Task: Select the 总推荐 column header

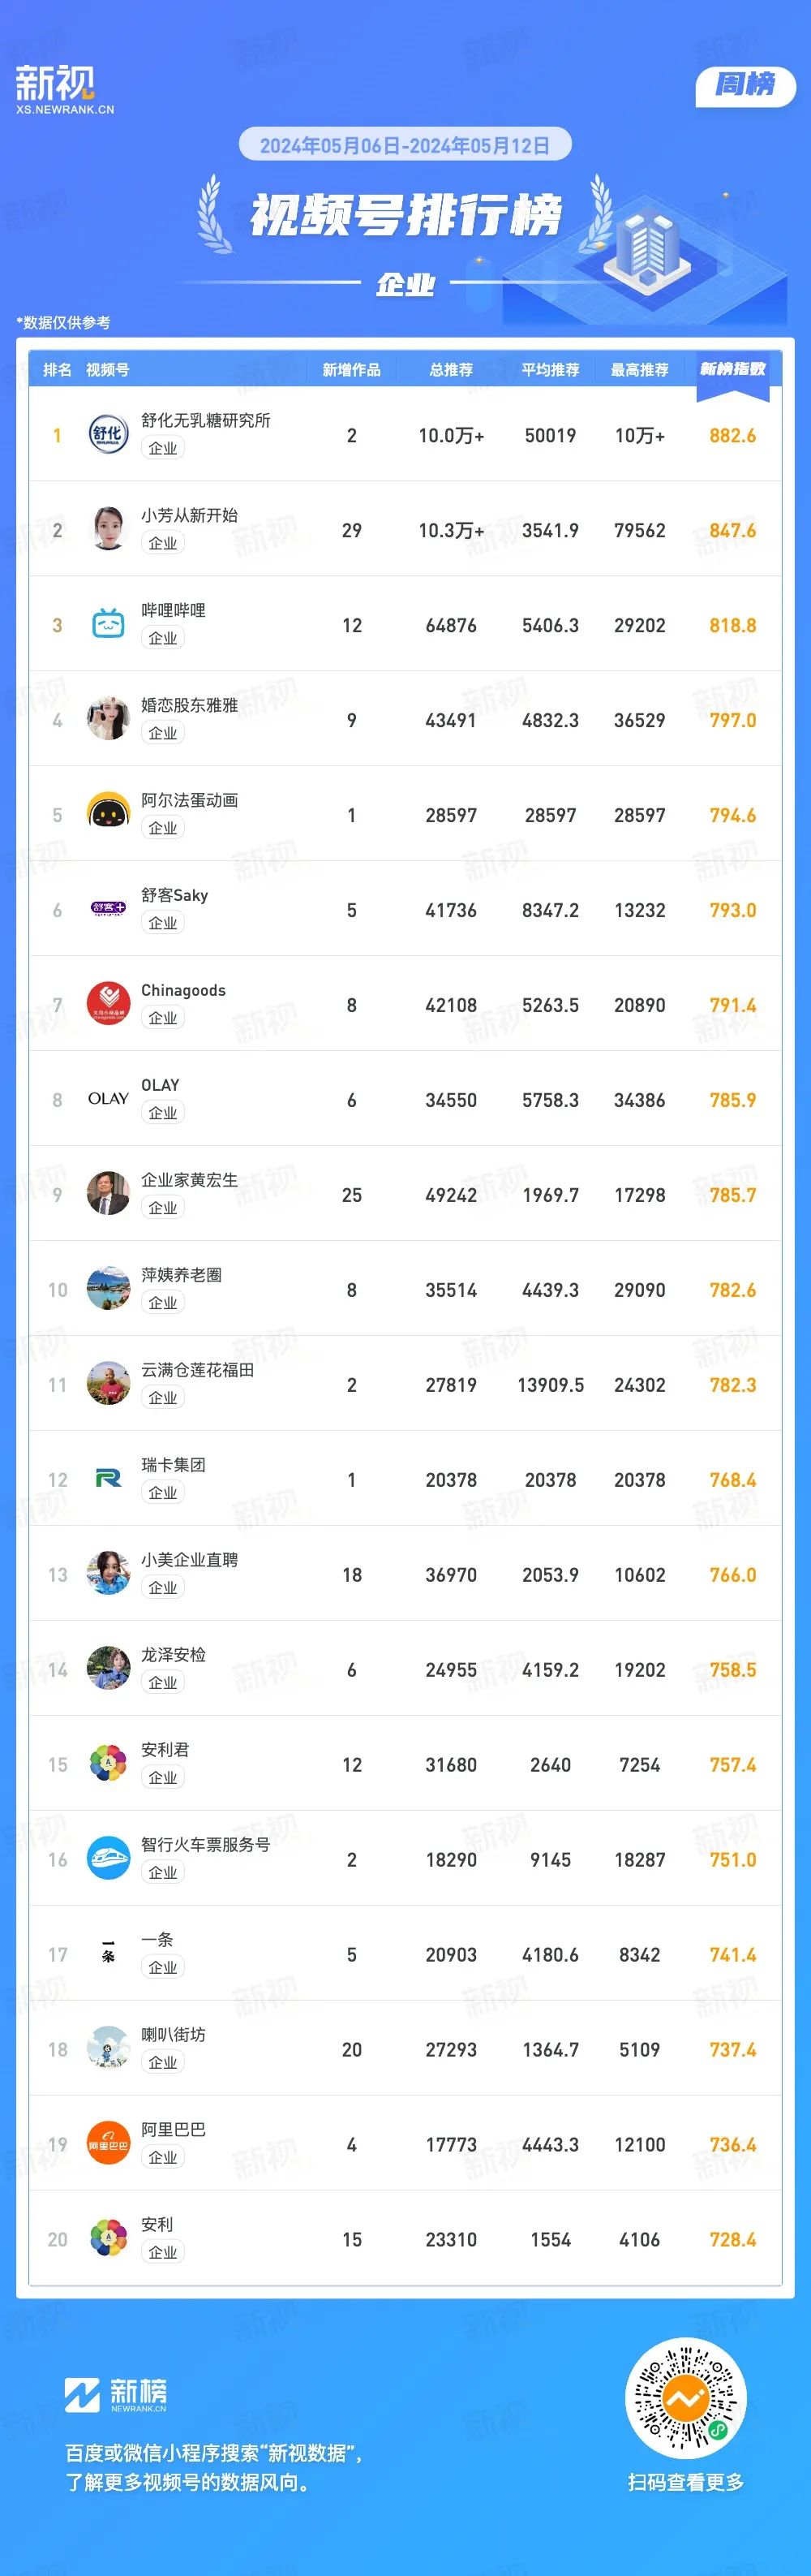Action: (452, 370)
